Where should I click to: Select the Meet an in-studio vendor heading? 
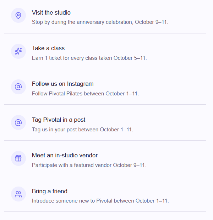65,156
